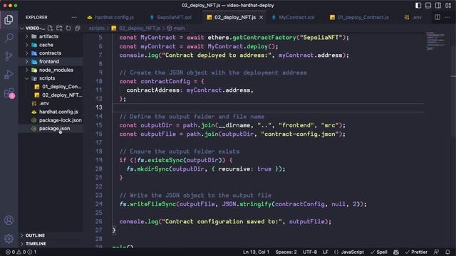Toggle bottom panel layout icon

[428, 5]
